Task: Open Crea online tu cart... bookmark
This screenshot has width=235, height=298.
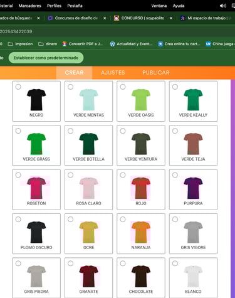Action: [179, 44]
